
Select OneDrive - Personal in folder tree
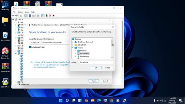[85, 42]
